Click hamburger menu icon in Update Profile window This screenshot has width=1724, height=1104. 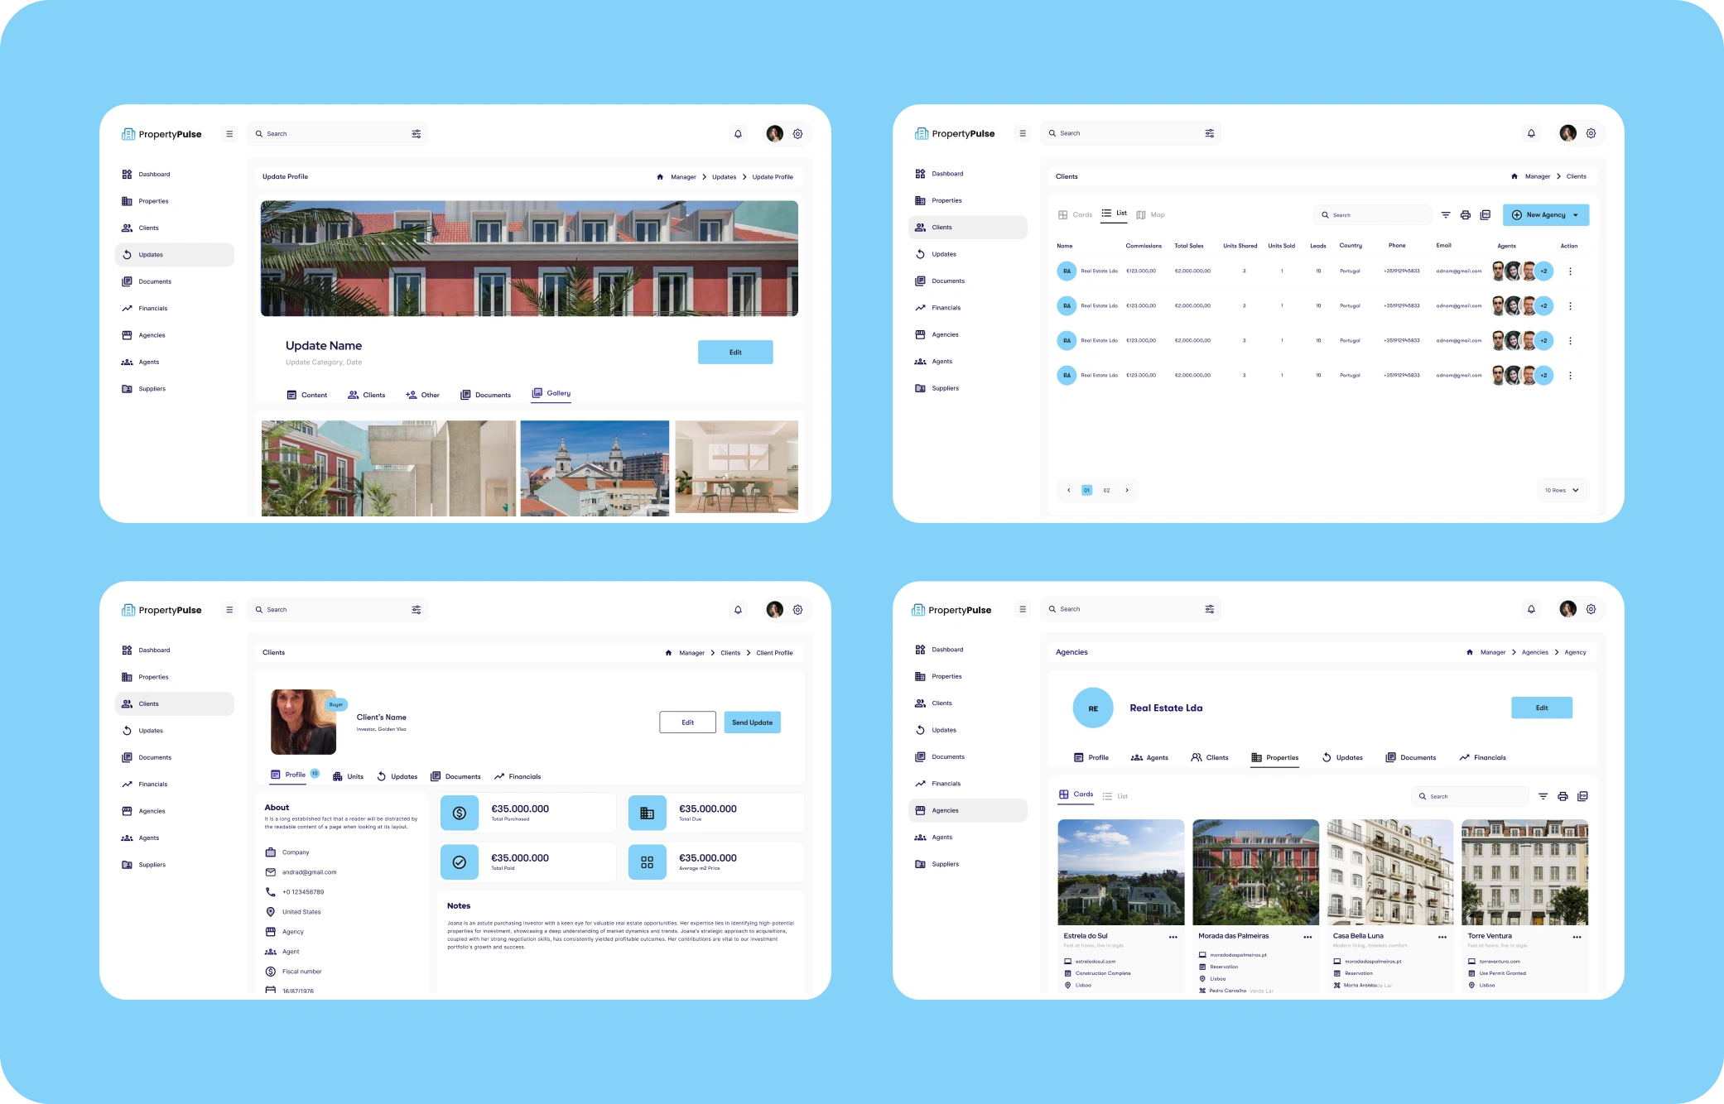tap(229, 134)
